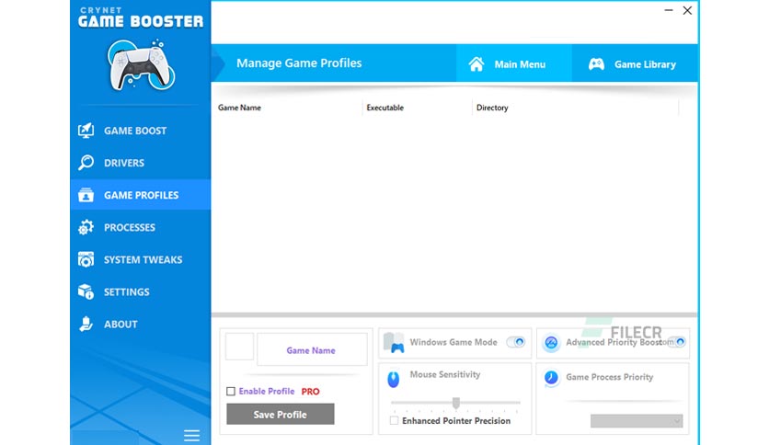Close the Game Booster window

pos(687,10)
